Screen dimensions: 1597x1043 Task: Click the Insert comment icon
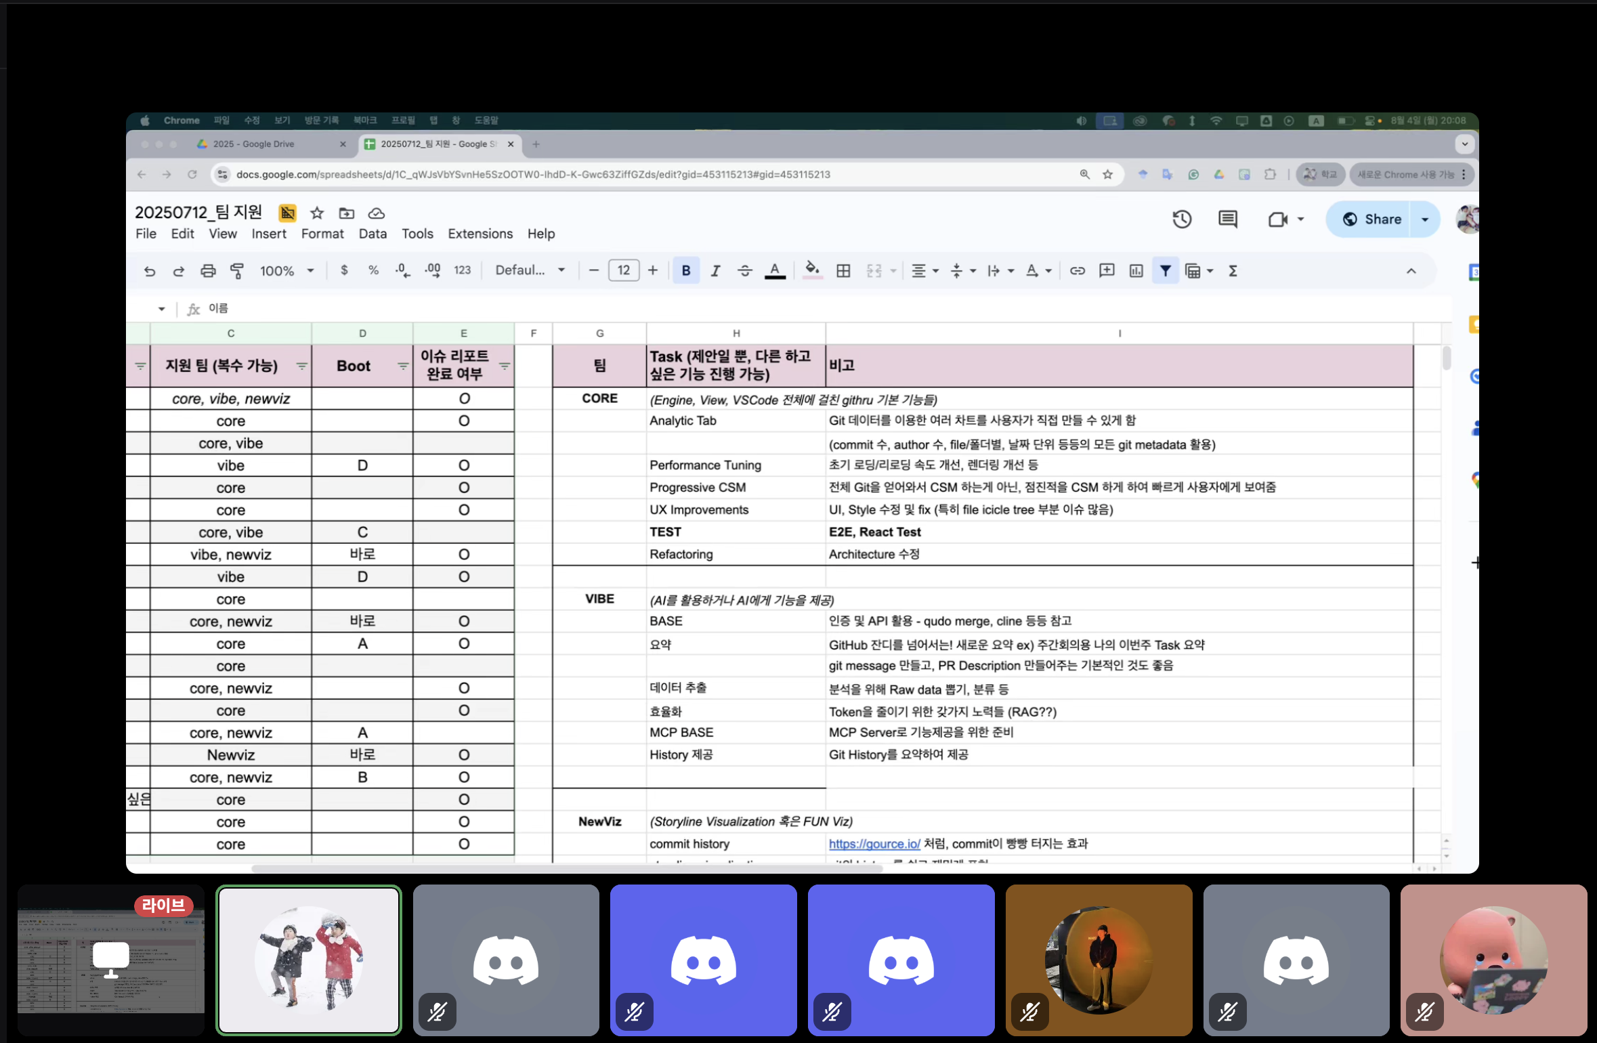tap(1107, 271)
